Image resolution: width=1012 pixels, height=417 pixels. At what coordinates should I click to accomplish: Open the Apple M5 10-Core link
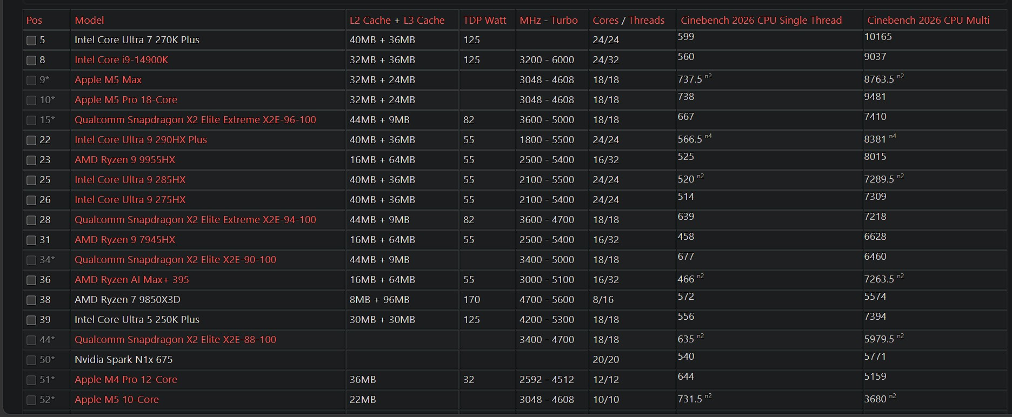(x=117, y=400)
